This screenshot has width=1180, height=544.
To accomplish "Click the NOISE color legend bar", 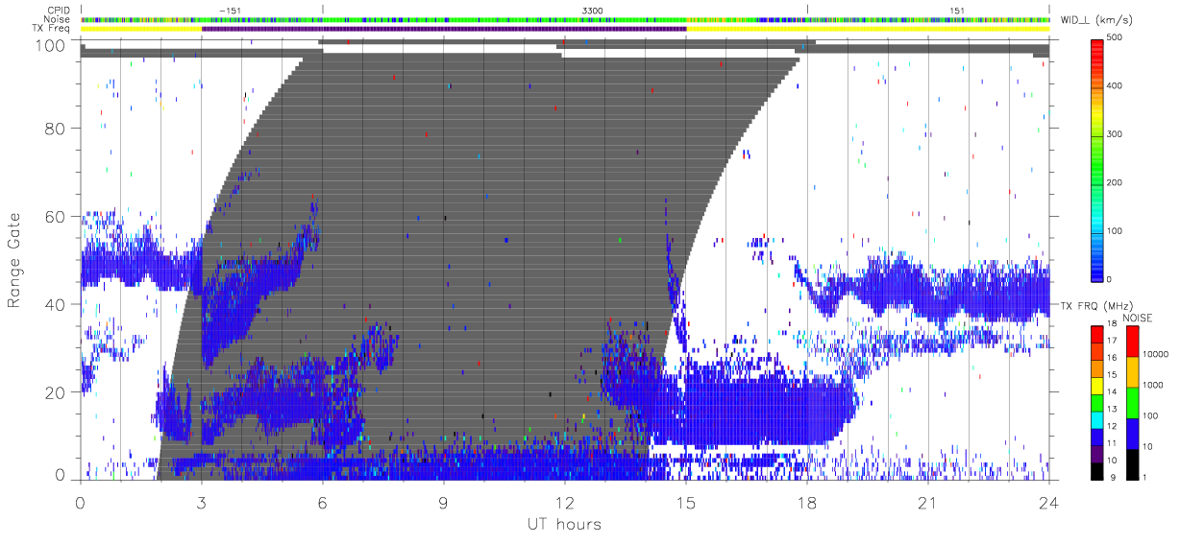I will 1132,403.
